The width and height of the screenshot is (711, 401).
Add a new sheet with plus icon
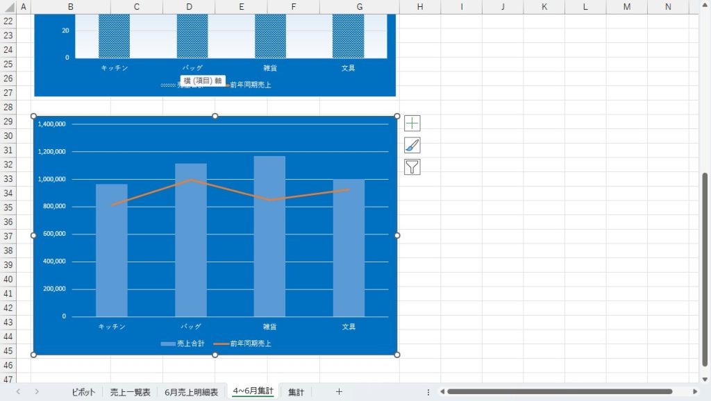pos(339,392)
